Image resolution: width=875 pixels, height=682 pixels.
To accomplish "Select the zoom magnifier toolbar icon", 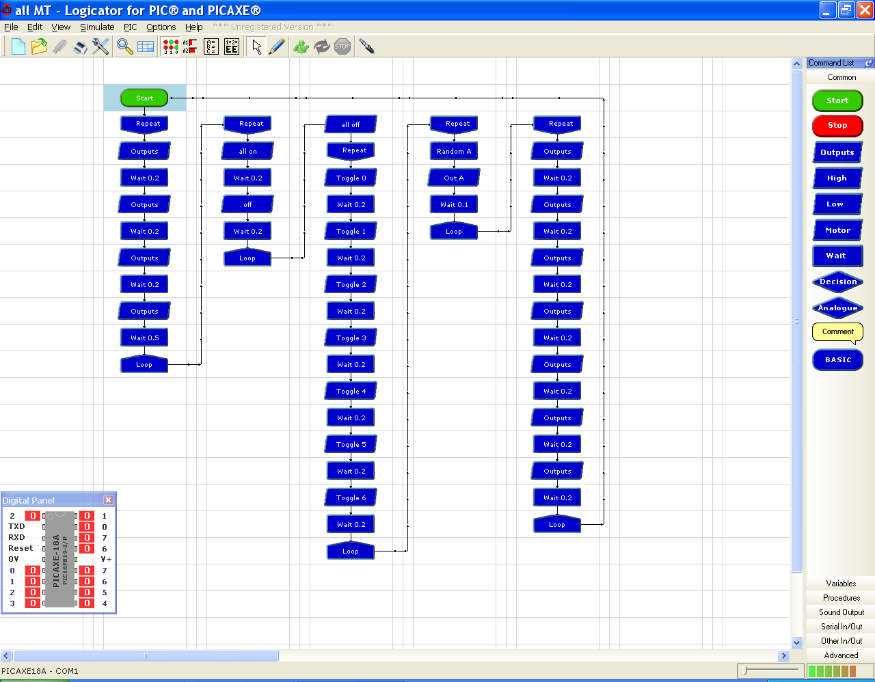I will click(124, 46).
